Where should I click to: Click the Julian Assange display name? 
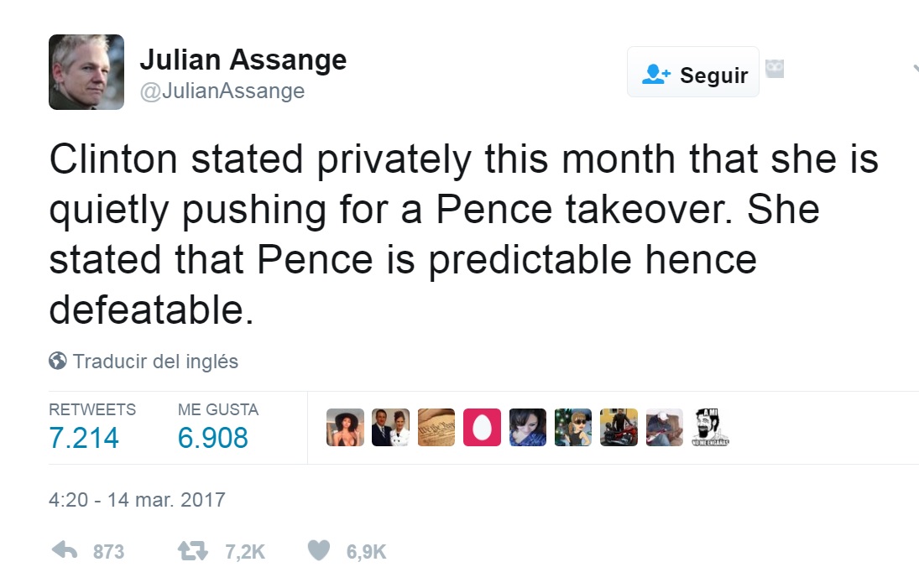pyautogui.click(x=243, y=60)
